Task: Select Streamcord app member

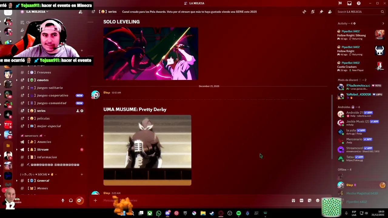Action: point(361,150)
